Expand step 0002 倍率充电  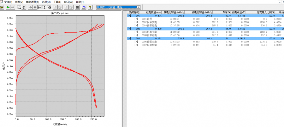click(x=136, y=22)
